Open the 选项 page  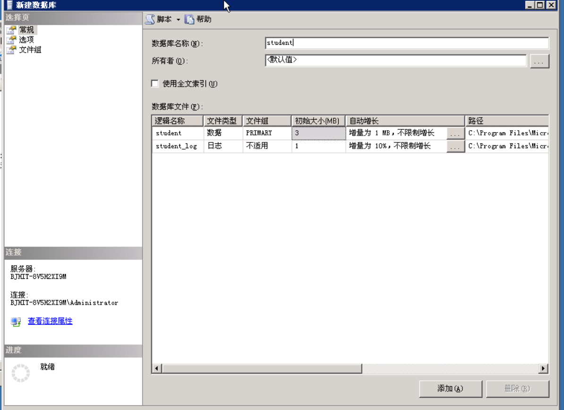click(x=26, y=40)
